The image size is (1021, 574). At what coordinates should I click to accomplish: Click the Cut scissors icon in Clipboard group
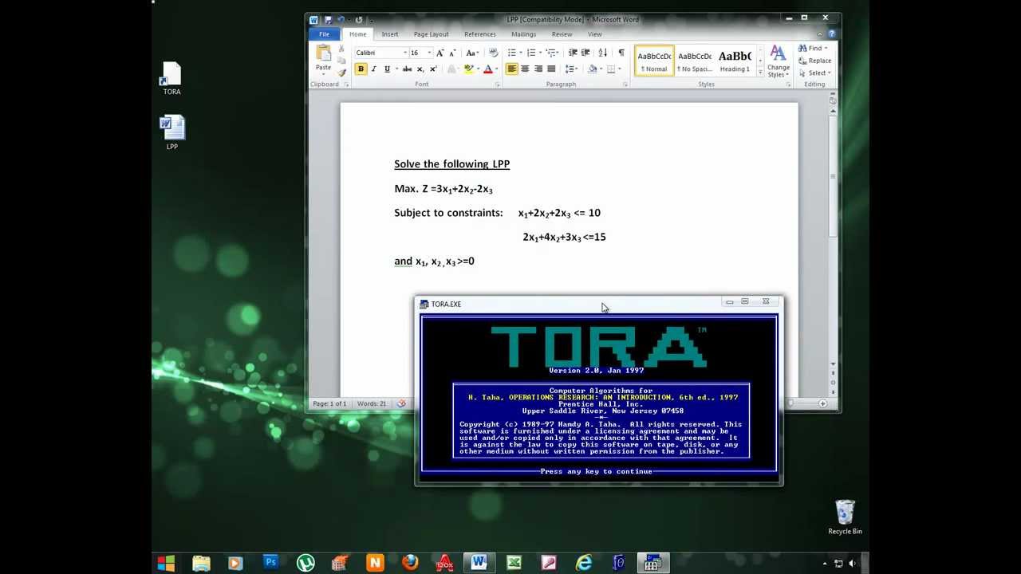click(341, 49)
